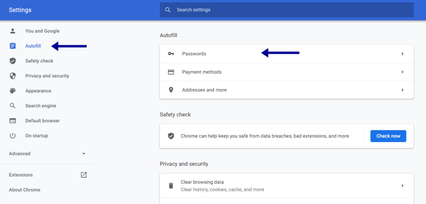Click the Search settings input field

(x=287, y=10)
